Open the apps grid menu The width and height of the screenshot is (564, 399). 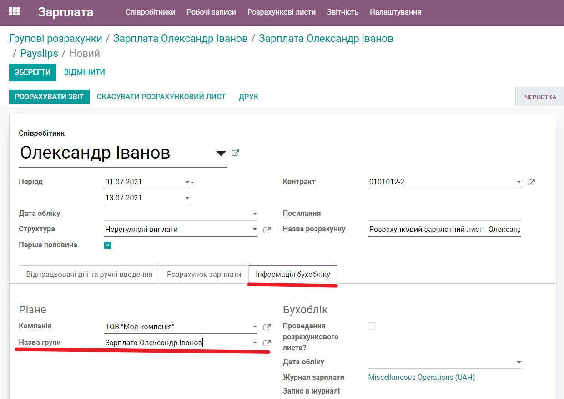tap(14, 12)
